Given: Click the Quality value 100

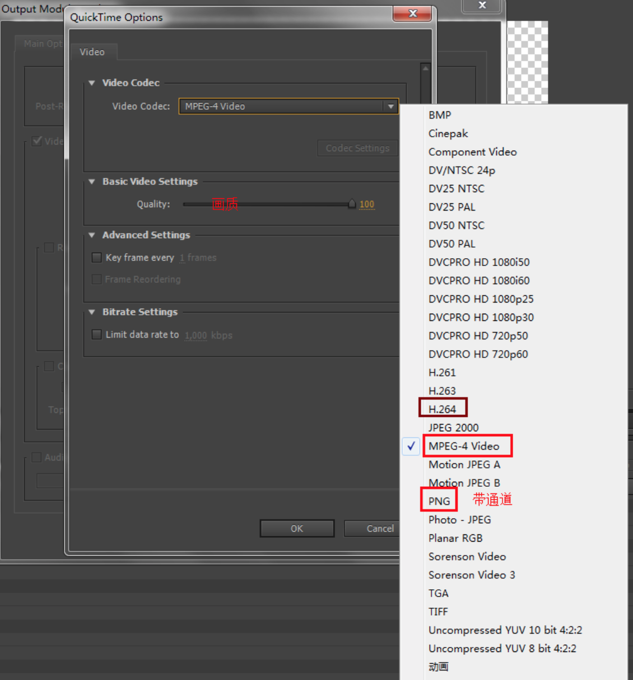Looking at the screenshot, I should pos(367,204).
